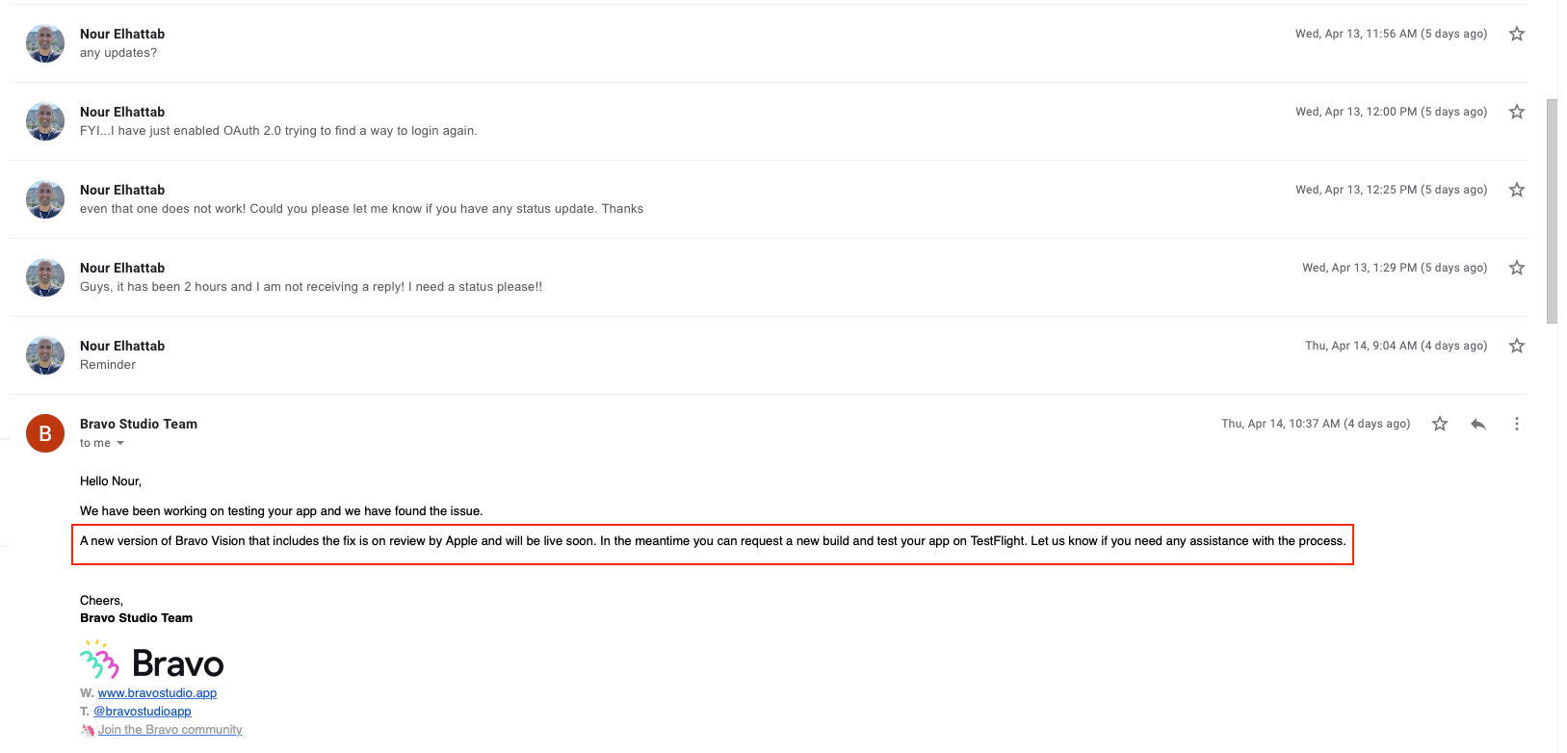Reply to the Bravo Studio Team email

[x=1478, y=424]
